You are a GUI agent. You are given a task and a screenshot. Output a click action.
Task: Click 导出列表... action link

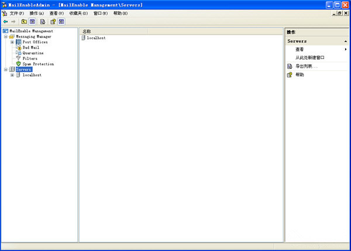tap(307, 66)
